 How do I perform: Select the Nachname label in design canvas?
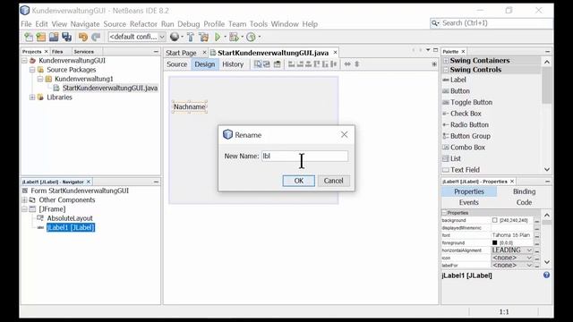pos(189,107)
